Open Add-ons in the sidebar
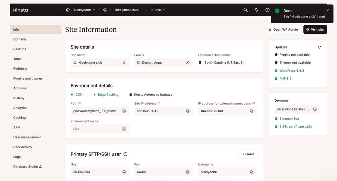The height and width of the screenshot is (181, 337). click(x=20, y=88)
